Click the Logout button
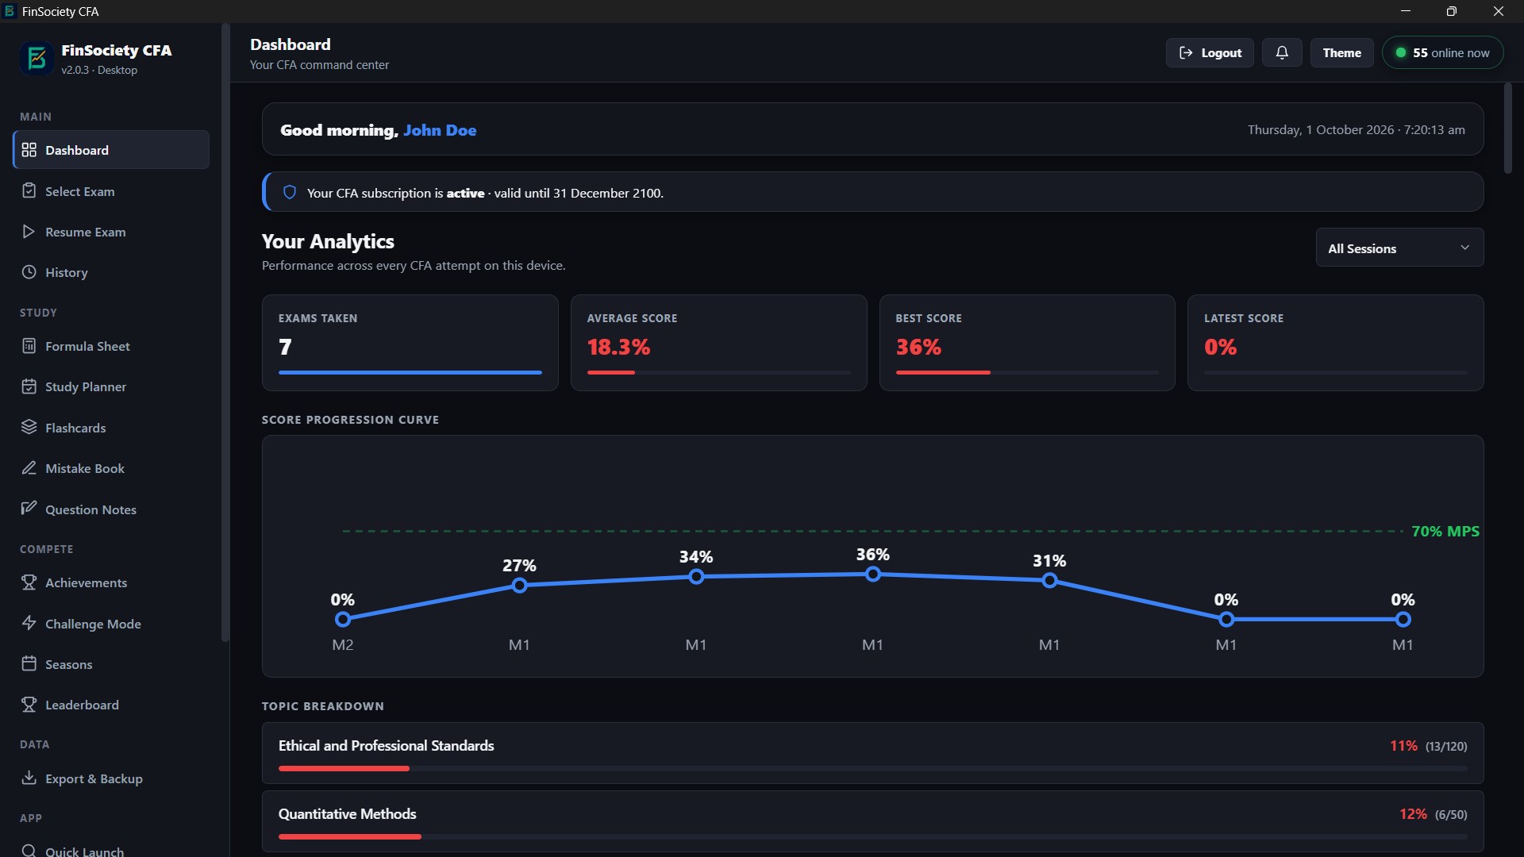Image resolution: width=1524 pixels, height=857 pixels. pos(1210,52)
